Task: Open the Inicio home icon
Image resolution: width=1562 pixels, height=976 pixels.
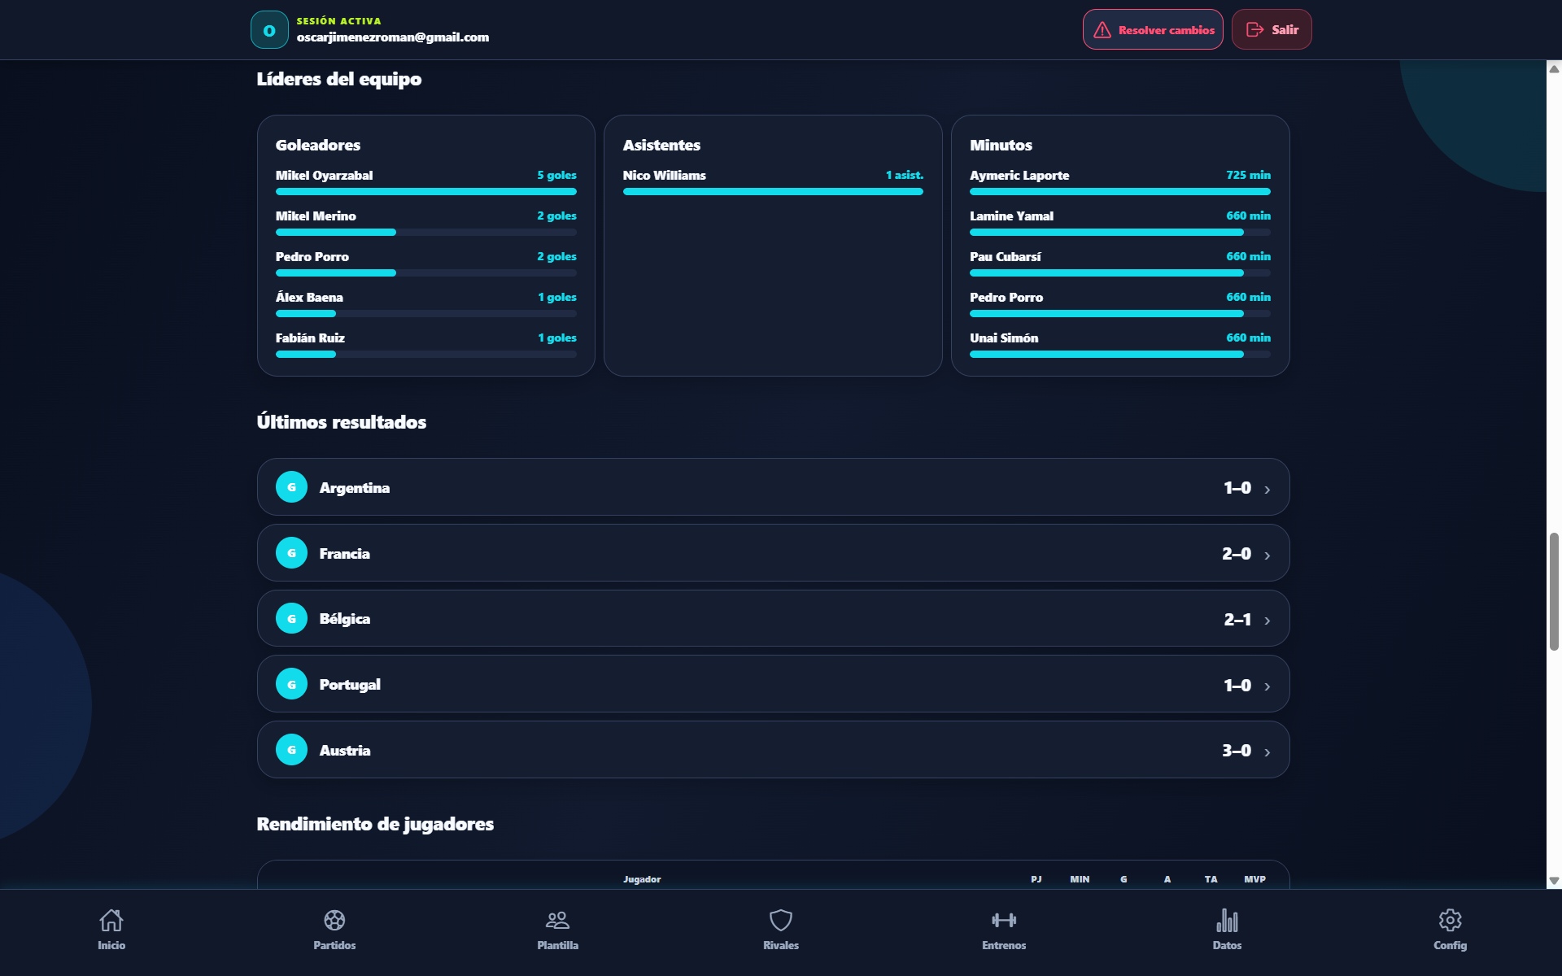Action: pos(111,920)
